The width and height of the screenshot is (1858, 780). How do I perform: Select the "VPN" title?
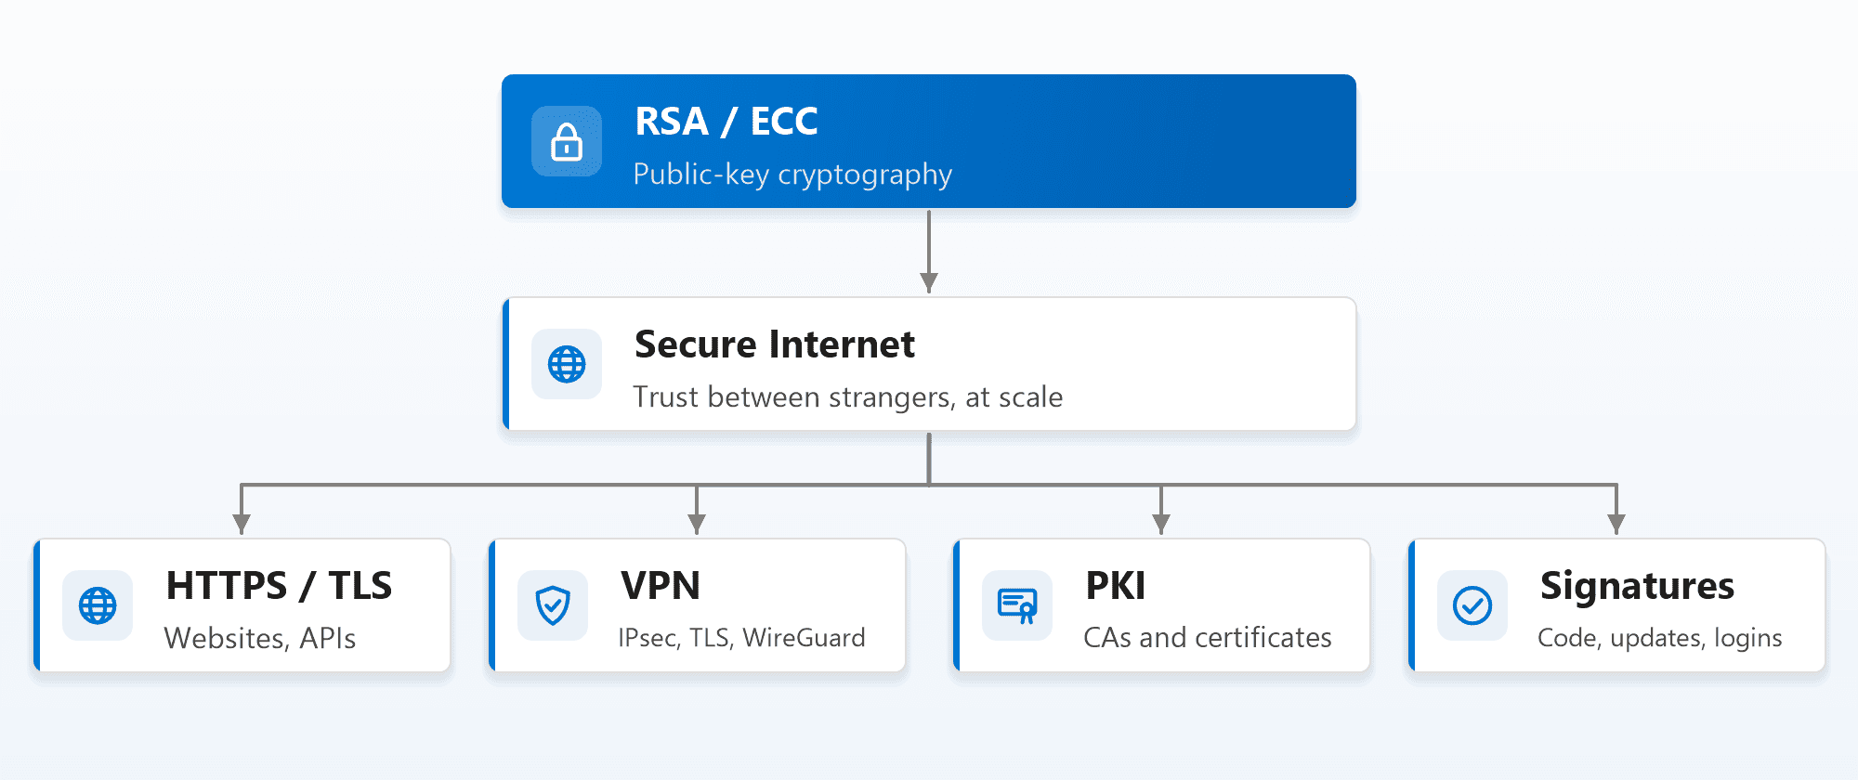(x=661, y=586)
